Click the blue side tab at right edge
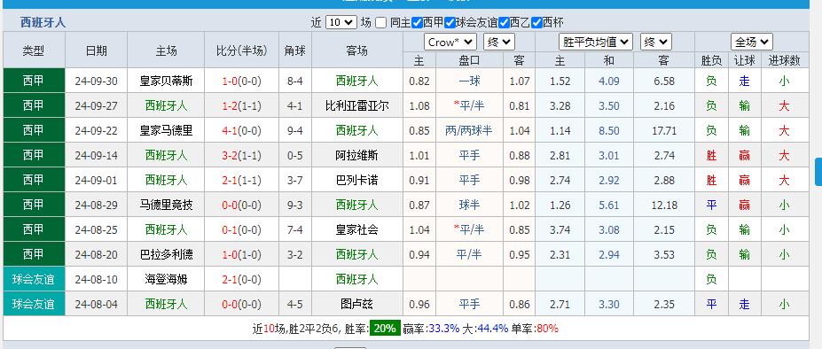 pyautogui.click(x=818, y=173)
